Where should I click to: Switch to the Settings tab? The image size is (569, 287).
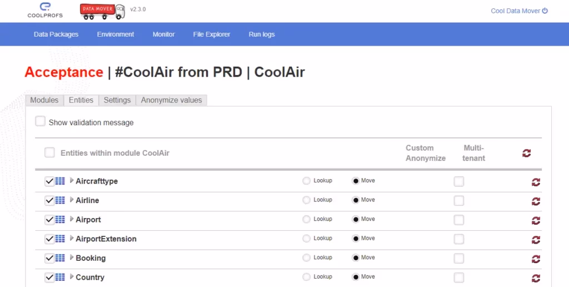(x=117, y=100)
